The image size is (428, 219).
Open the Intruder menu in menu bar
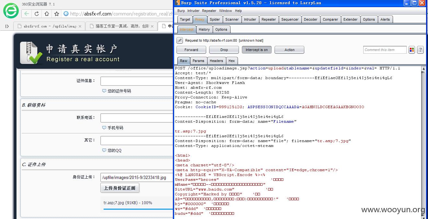point(193,11)
